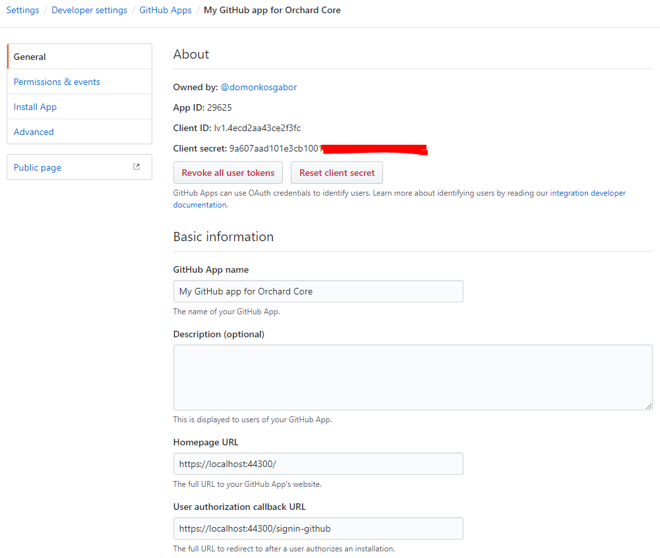
Task: Reset the client secret
Action: click(337, 173)
